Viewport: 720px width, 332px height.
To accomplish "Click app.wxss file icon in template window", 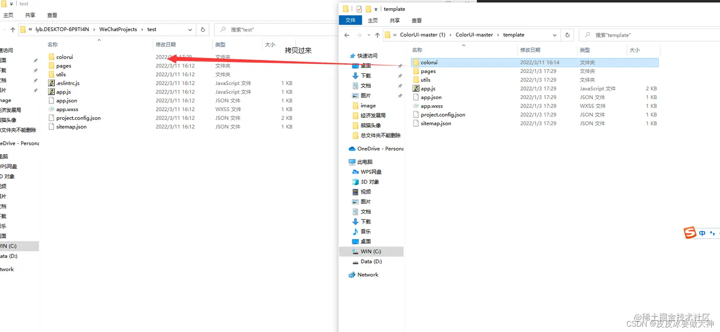I will [416, 106].
